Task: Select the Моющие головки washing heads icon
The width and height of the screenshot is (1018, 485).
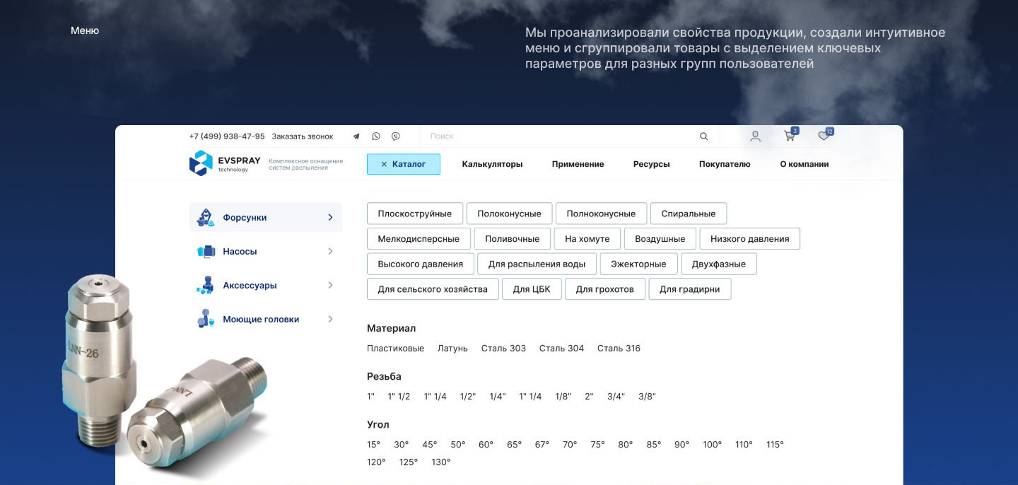Action: [205, 319]
